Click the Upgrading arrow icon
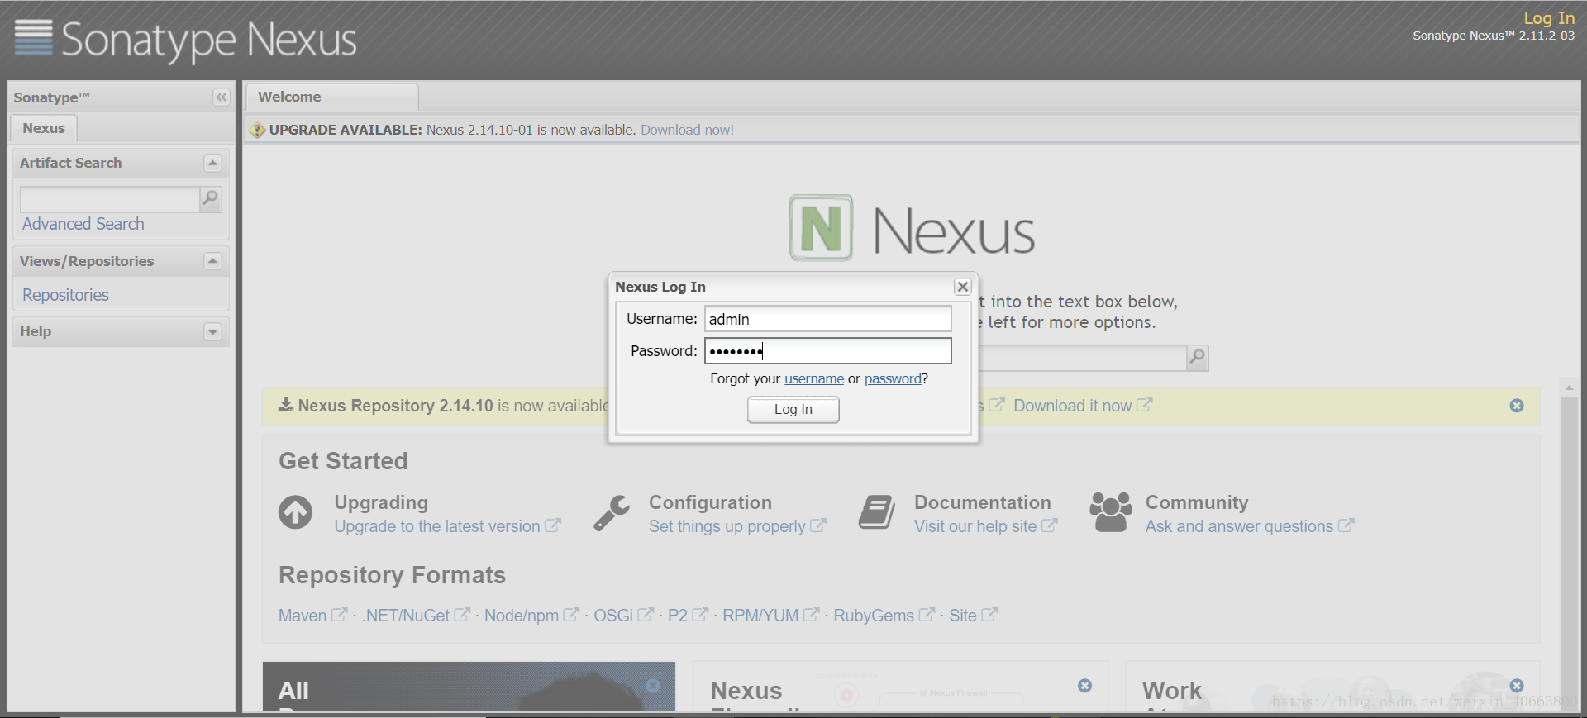The image size is (1587, 718). coord(295,512)
